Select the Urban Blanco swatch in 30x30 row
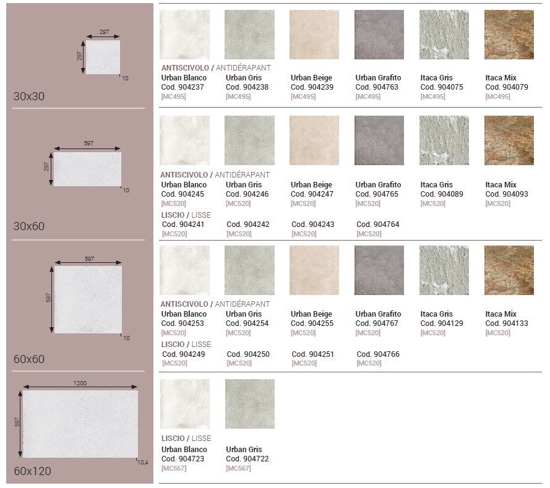This screenshot has height=488, width=550. (x=184, y=35)
